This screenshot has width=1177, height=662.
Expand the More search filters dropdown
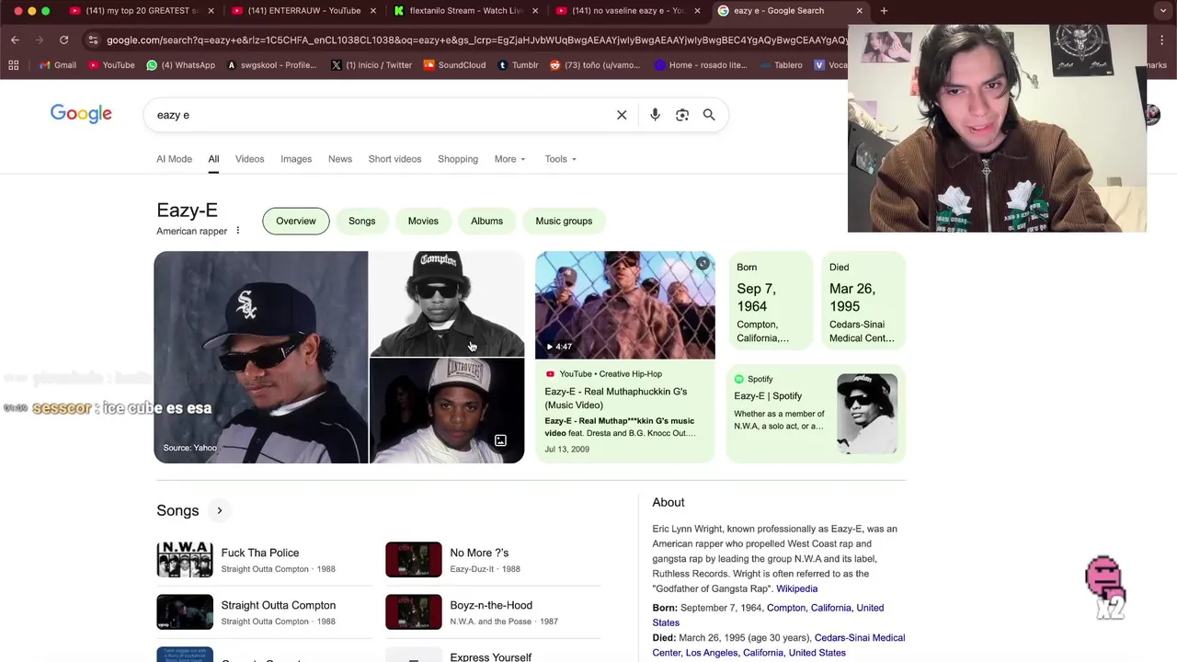point(509,159)
